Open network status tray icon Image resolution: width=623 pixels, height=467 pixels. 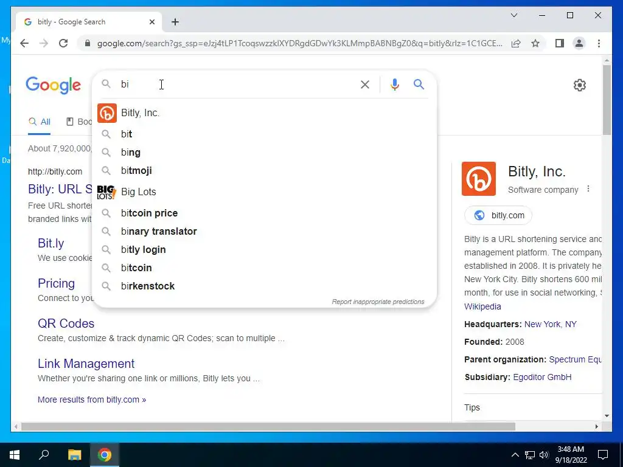coord(530,455)
